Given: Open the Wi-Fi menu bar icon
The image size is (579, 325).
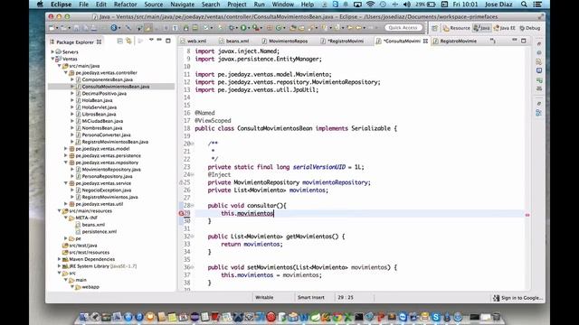Looking at the screenshot, I should click(x=370, y=5).
